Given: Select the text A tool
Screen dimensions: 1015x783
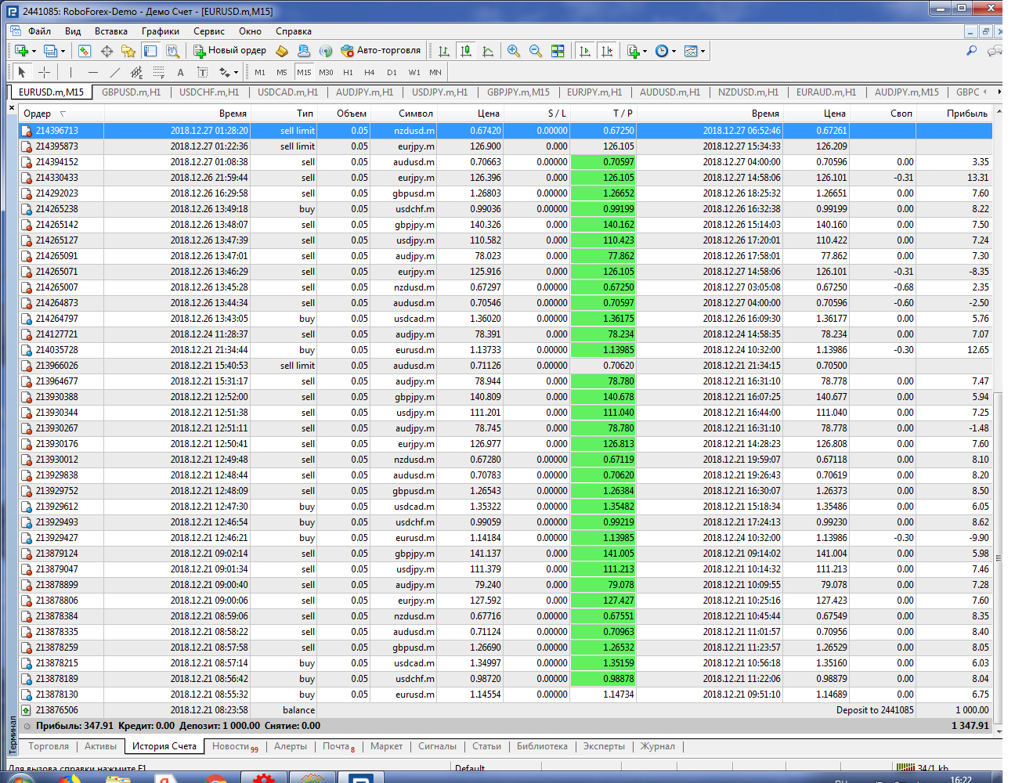Looking at the screenshot, I should click(x=180, y=72).
